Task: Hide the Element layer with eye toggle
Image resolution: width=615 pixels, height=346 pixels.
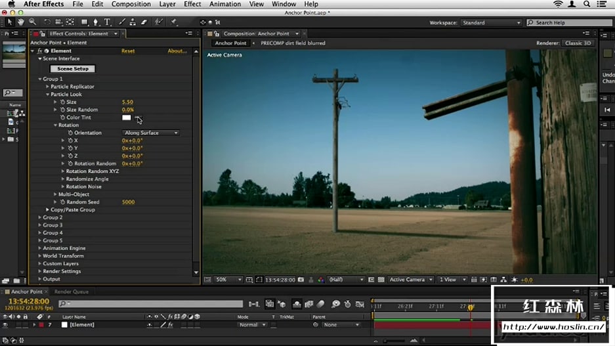Action: tap(5, 325)
